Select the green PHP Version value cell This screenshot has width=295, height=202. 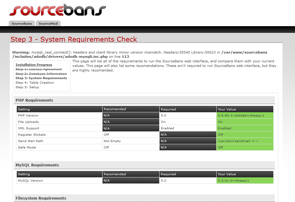(x=245, y=116)
